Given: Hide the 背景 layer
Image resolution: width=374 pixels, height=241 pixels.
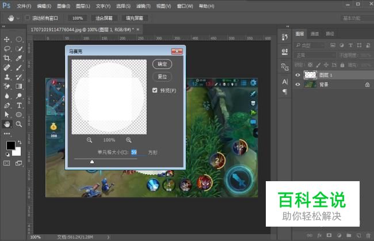Looking at the screenshot, I should click(297, 85).
